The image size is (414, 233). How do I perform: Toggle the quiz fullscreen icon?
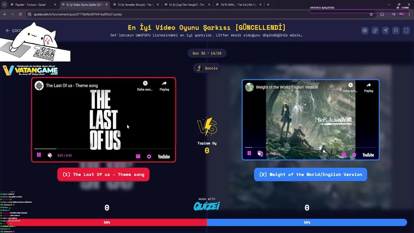pyautogui.click(x=406, y=30)
